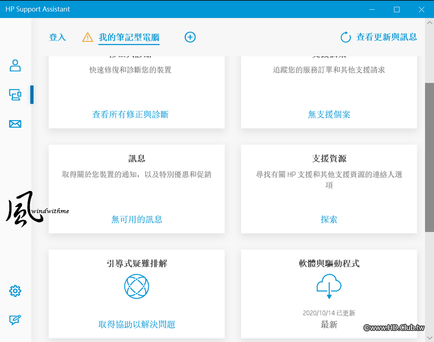Open the feedback icon in sidebar
The width and height of the screenshot is (434, 342).
tap(15, 320)
